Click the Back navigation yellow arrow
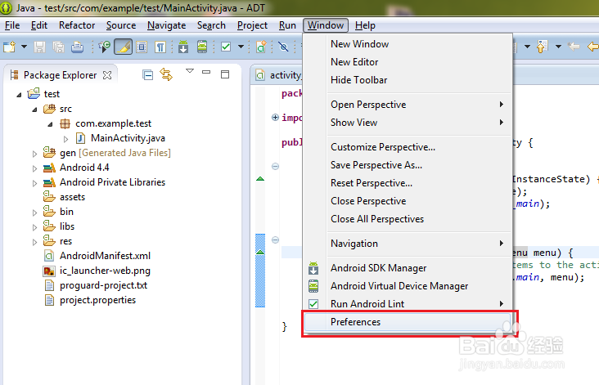Viewport: 599px width, 385px height. [593, 47]
